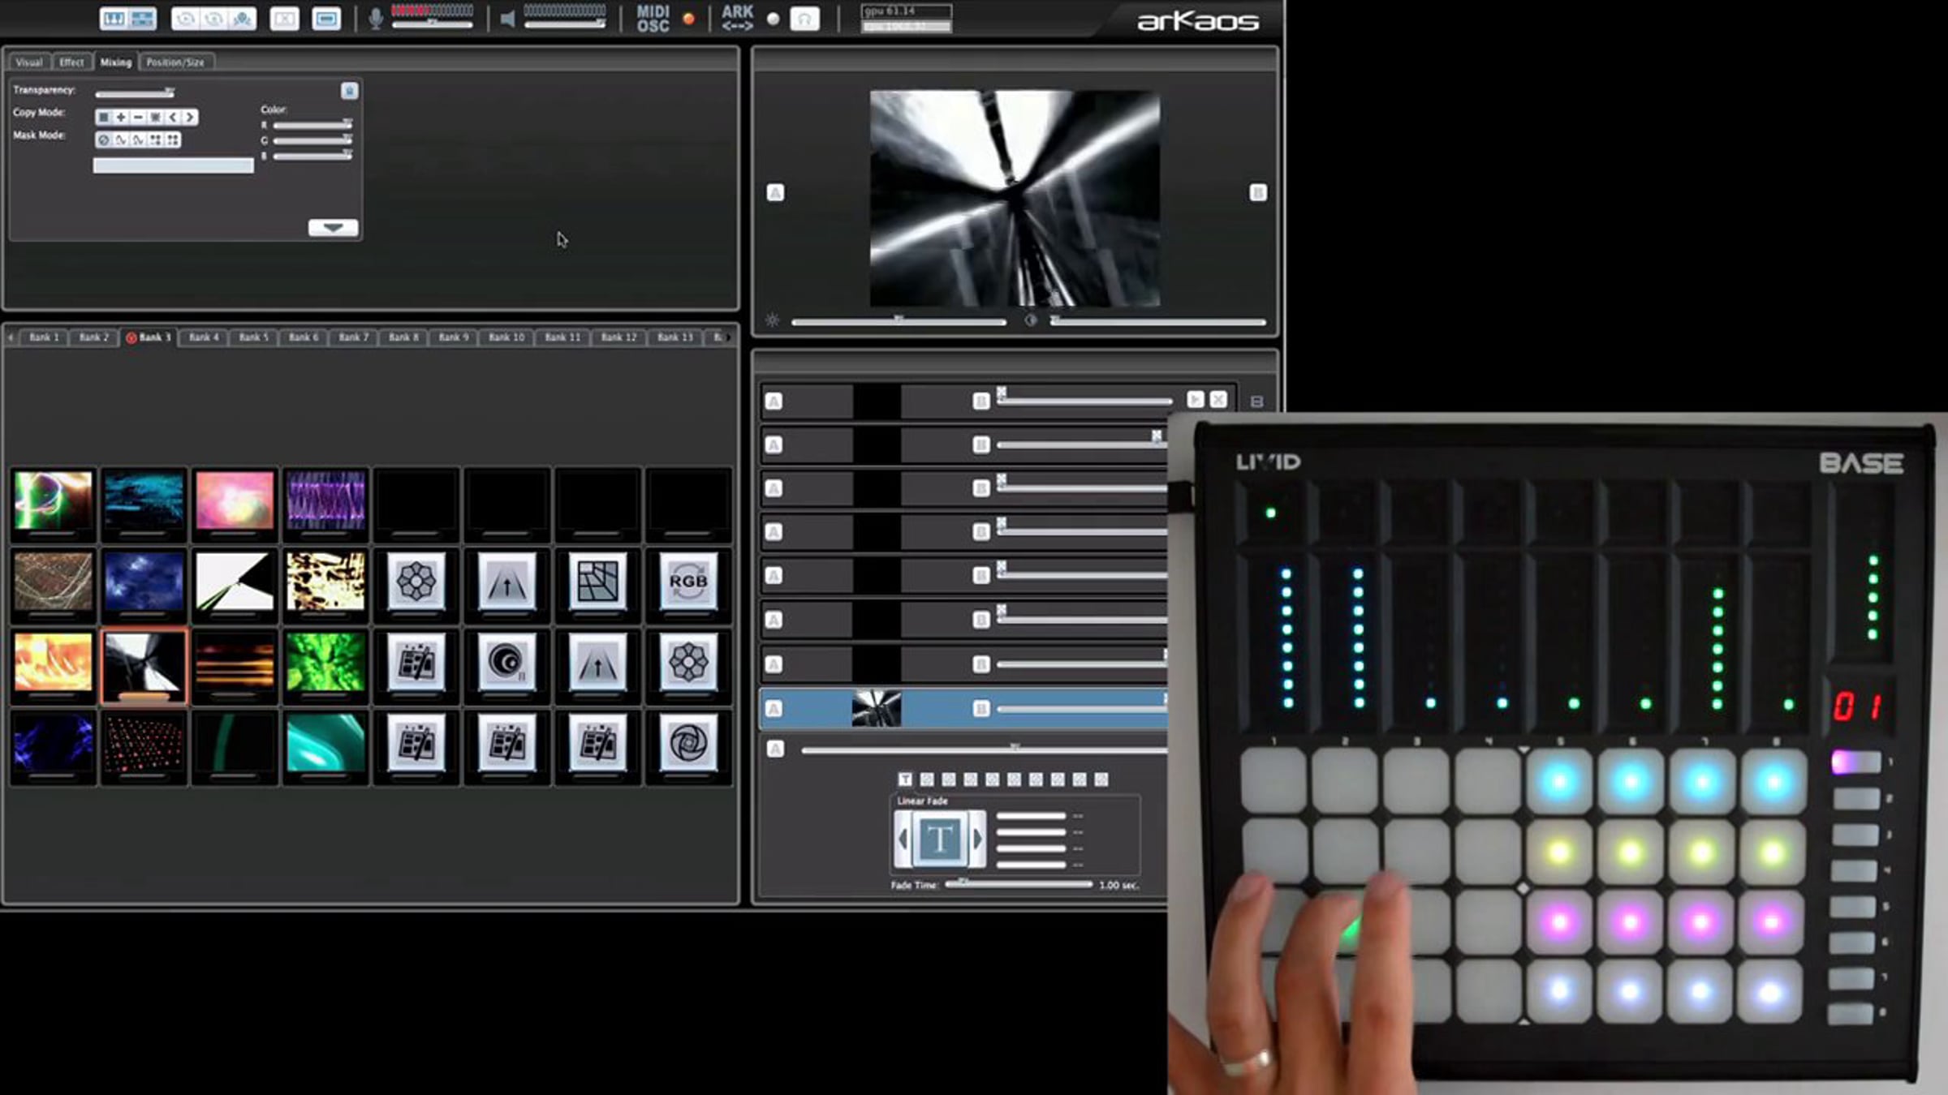The width and height of the screenshot is (1948, 1095).
Task: Toggle the B button on the highlighted layer
Action: tap(980, 708)
